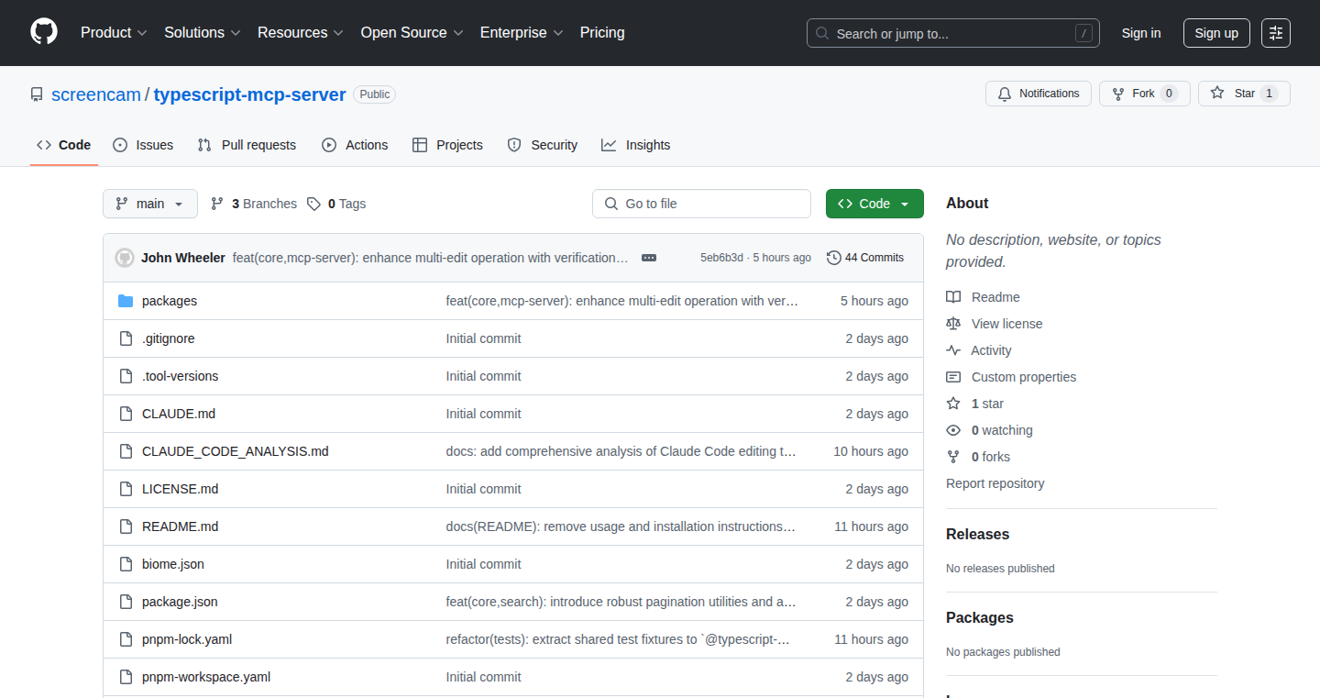Expand the Enterprise menu
This screenshot has width=1320, height=698.
pyautogui.click(x=522, y=32)
